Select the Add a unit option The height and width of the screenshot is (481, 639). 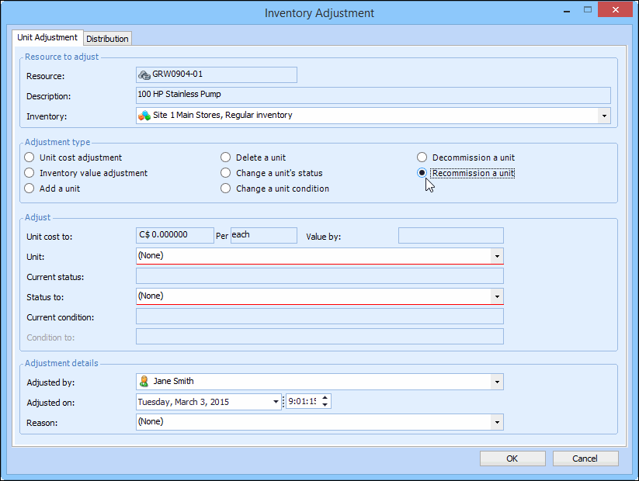point(30,189)
